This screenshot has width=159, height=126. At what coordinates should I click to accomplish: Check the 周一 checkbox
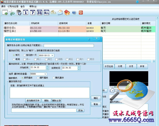click(x=25, y=59)
